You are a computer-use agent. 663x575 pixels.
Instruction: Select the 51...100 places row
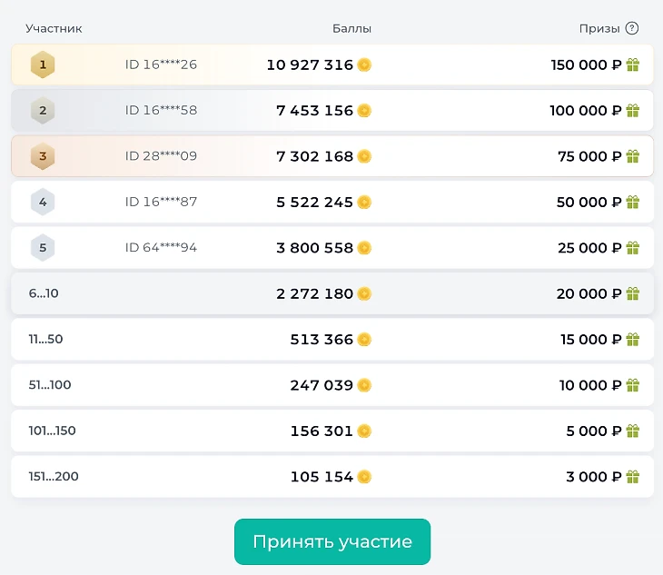pyautogui.click(x=332, y=385)
